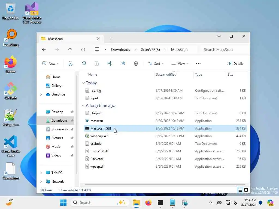Open clock showing 3:39 AM
Image resolution: width=279 pixels, height=209 pixels.
(x=248, y=202)
